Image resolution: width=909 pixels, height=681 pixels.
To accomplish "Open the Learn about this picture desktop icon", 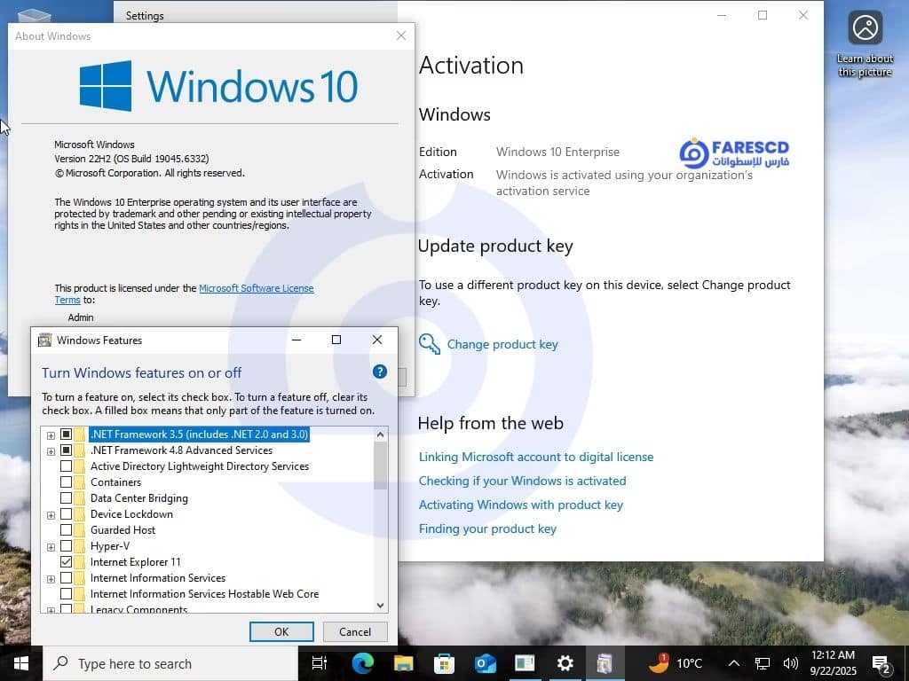I will (x=865, y=44).
